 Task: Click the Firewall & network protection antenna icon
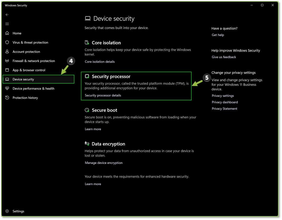pos(7,61)
